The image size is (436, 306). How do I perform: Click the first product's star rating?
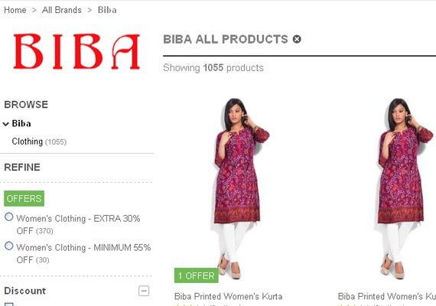click(190, 305)
